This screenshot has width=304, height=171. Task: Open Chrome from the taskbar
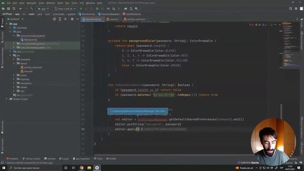click(x=81, y=168)
